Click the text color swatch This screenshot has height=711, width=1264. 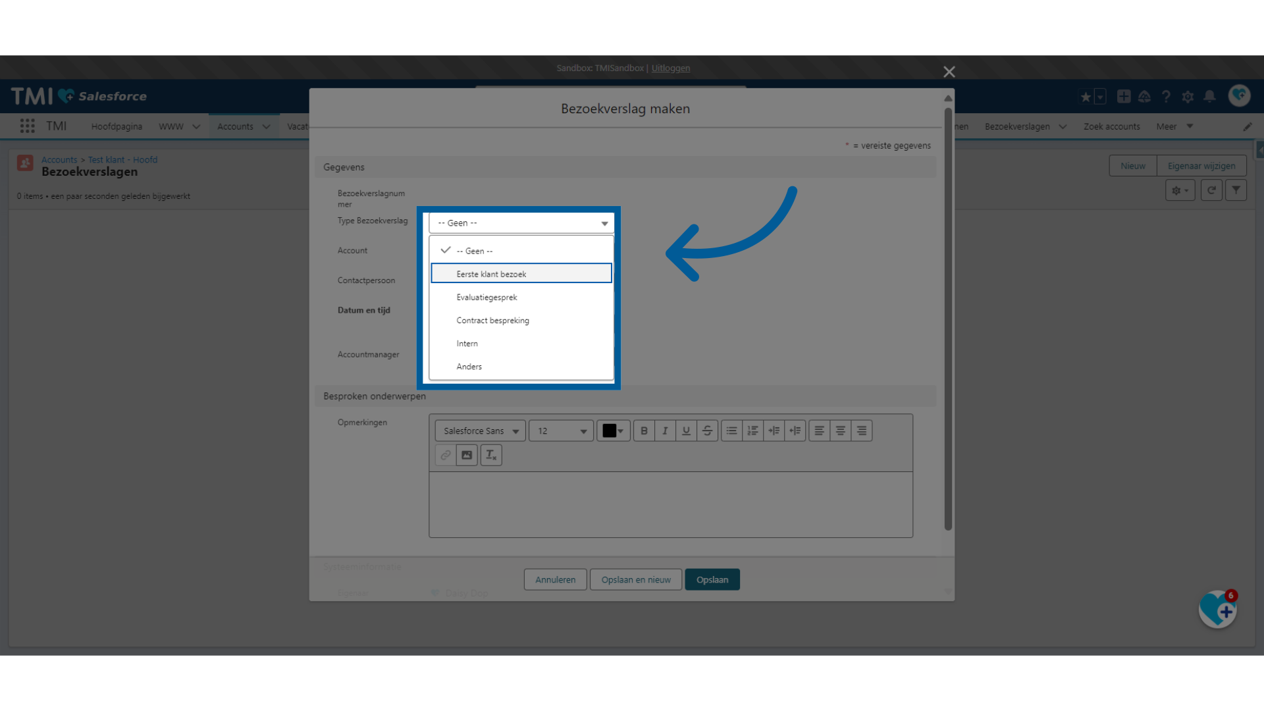click(x=610, y=431)
